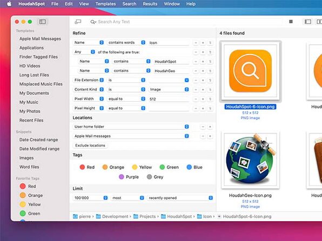This screenshot has height=241, width=322.
Task: Remove the Pixel Height criterion
Action: click(196, 108)
